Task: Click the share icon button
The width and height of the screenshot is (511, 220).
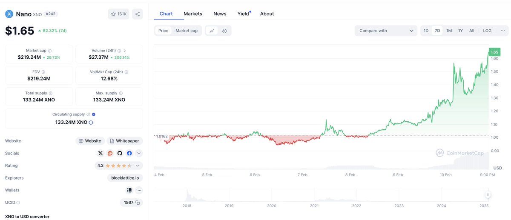Action: 138,14
